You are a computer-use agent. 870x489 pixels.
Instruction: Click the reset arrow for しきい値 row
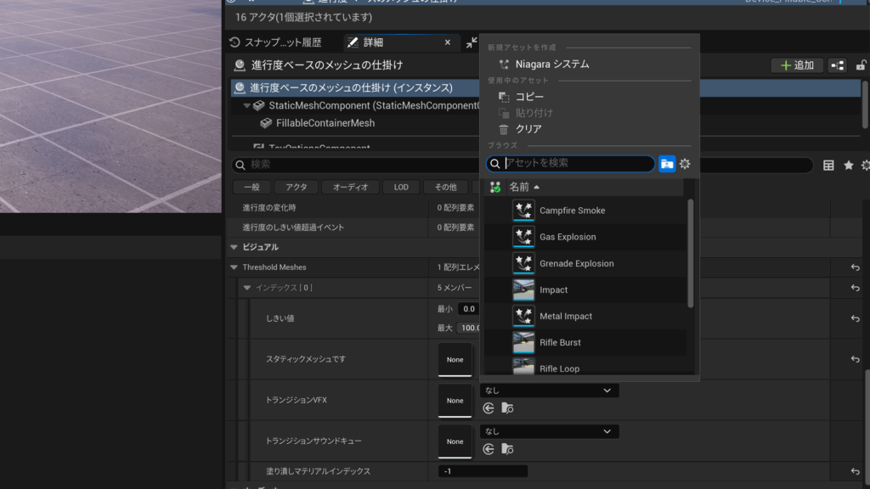click(855, 319)
